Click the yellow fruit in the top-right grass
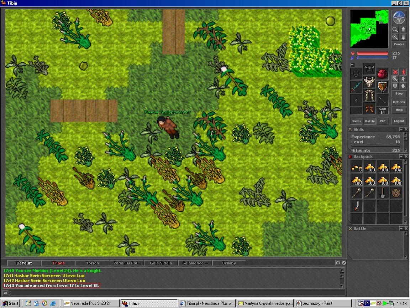Viewport: 410px width, 308px height. 330,21
